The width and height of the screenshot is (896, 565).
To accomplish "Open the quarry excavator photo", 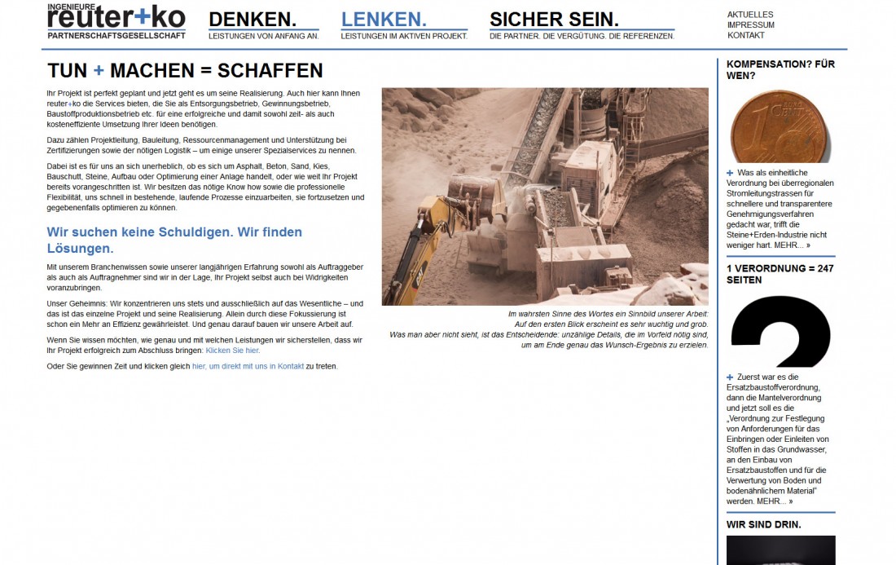I will coord(545,196).
